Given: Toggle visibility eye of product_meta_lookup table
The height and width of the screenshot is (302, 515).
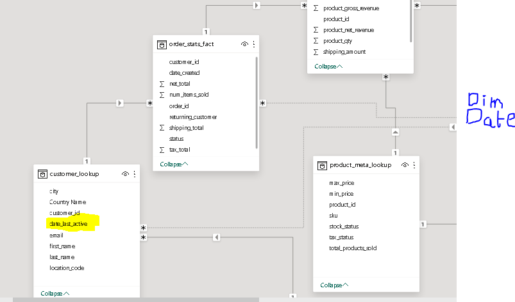Looking at the screenshot, I should [405, 165].
